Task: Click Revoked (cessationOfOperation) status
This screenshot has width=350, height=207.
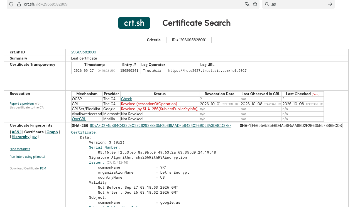Action: pyautogui.click(x=149, y=104)
